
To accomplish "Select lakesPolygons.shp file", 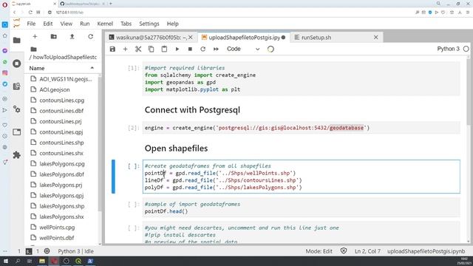I will pos(62,206).
